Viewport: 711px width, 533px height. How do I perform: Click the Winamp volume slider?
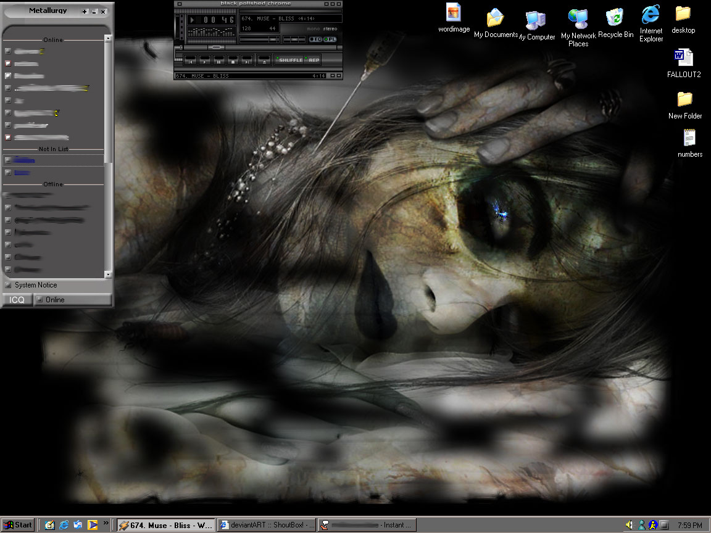259,39
